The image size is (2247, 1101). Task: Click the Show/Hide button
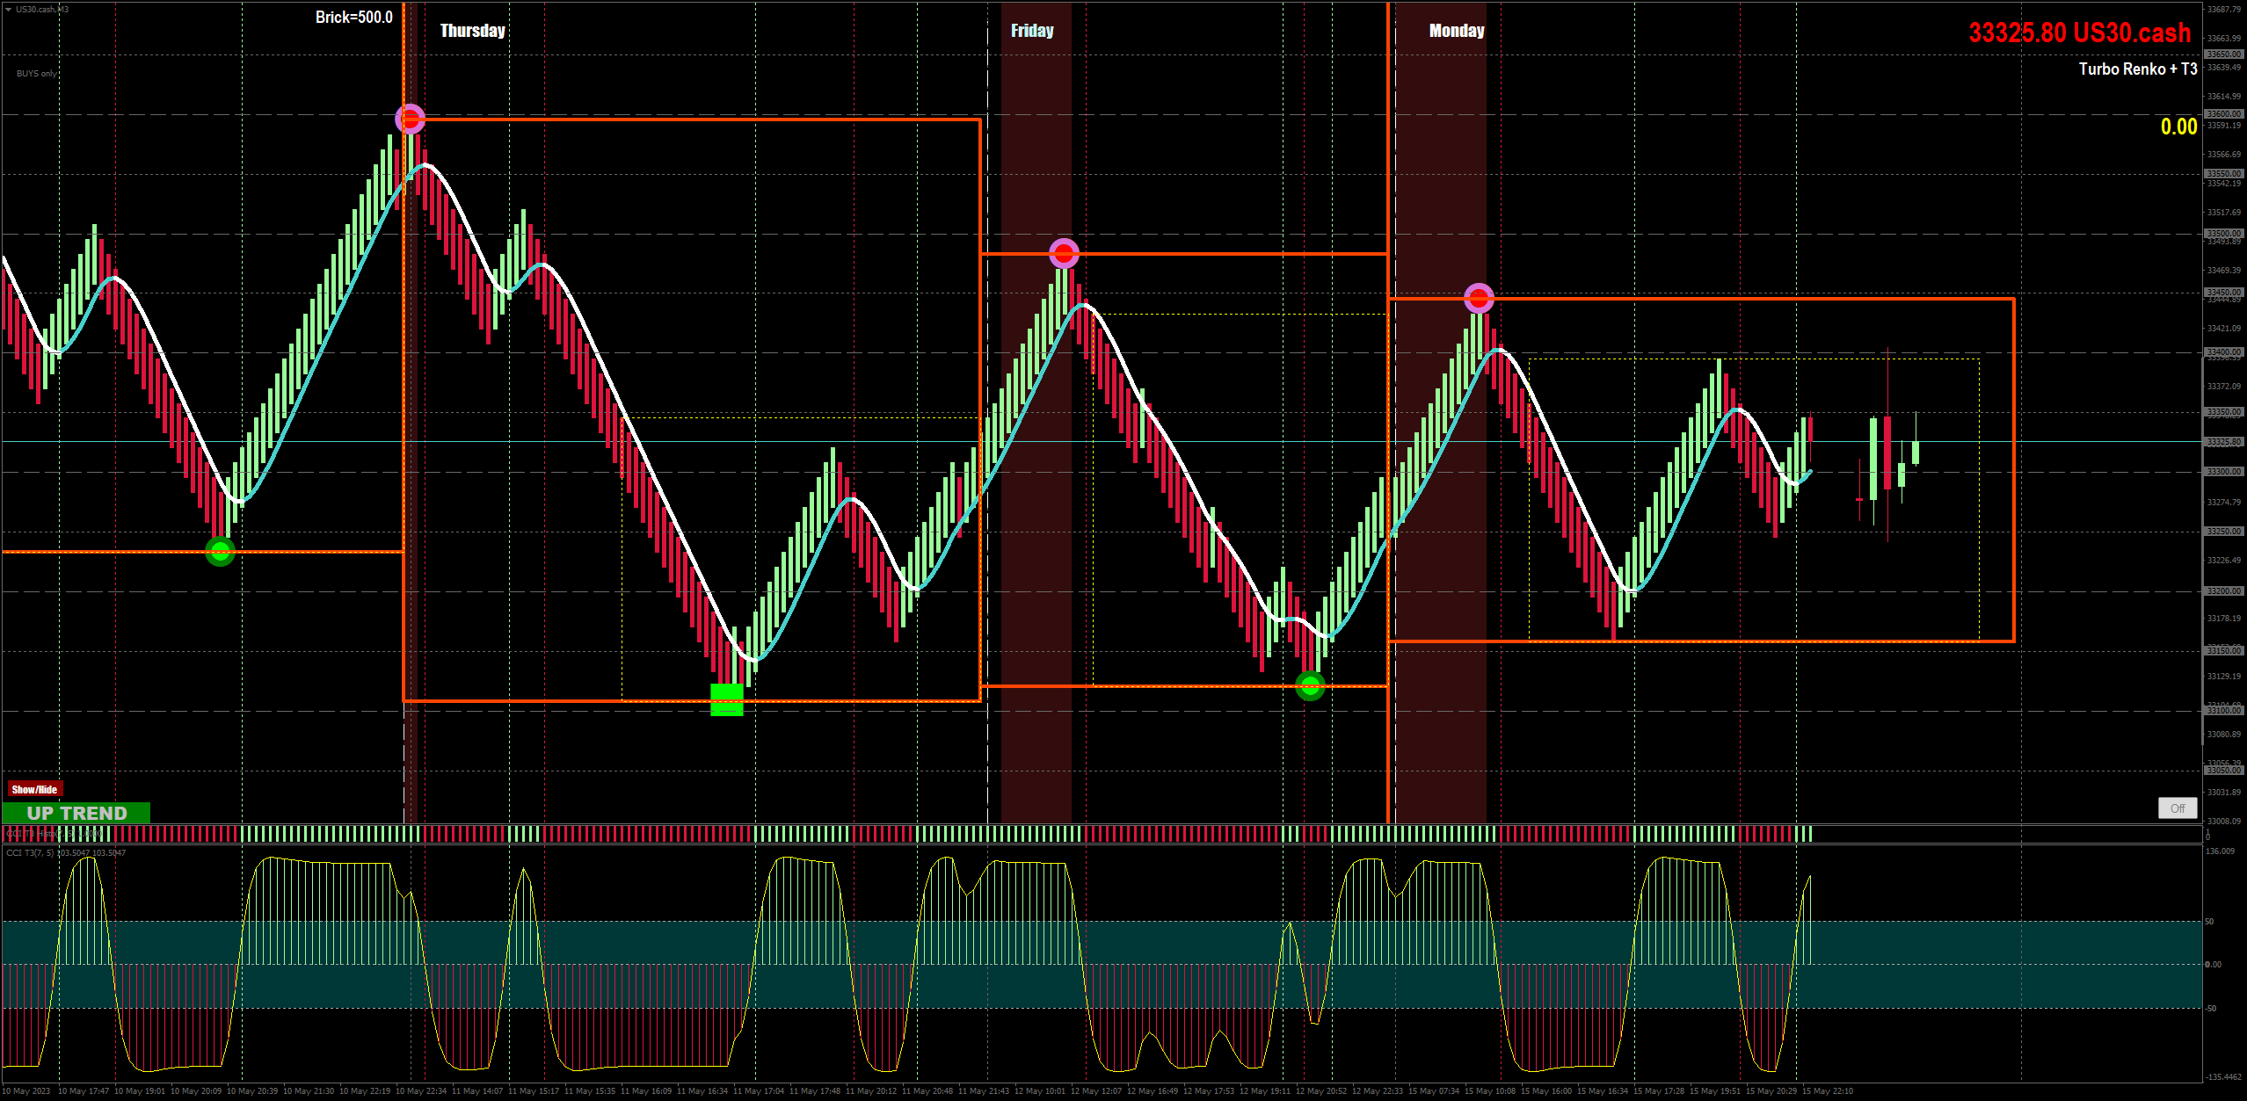(34, 789)
